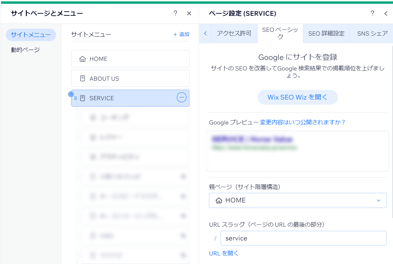Toggle the hidden icon on the last subpage listed

coord(183,255)
